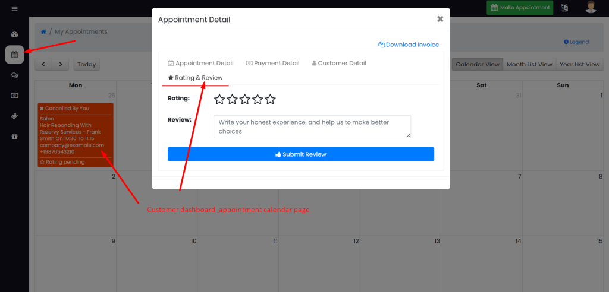Image resolution: width=609 pixels, height=292 pixels.
Task: Click Make Appointment button
Action: pos(520,7)
